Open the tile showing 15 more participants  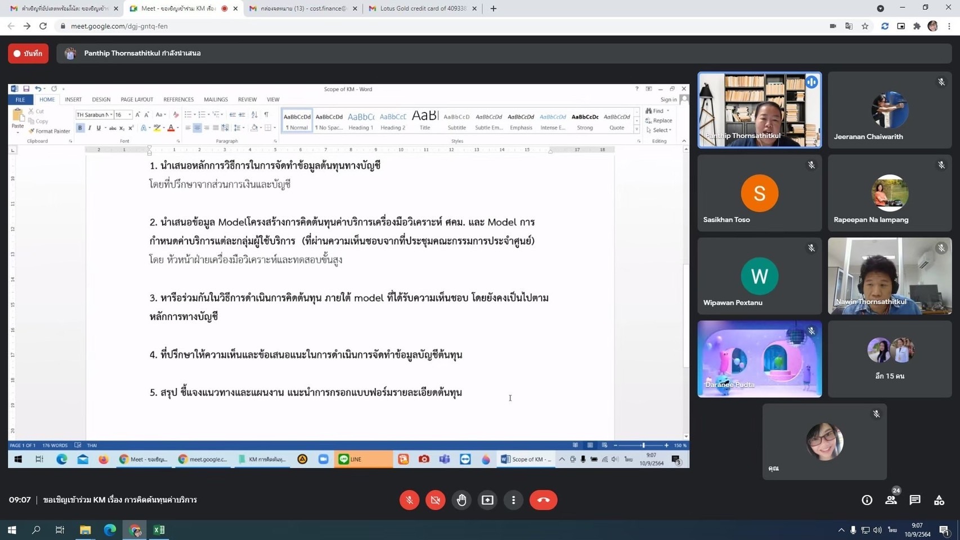coord(890,359)
